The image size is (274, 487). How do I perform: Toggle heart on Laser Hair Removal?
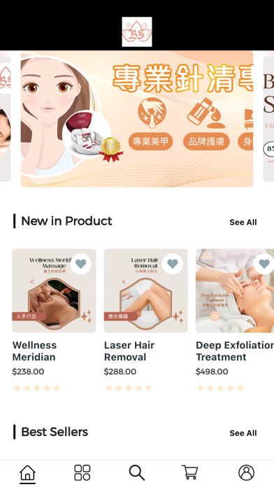173,264
